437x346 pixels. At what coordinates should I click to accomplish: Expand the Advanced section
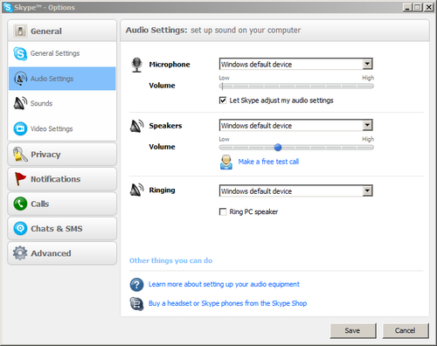click(62, 253)
